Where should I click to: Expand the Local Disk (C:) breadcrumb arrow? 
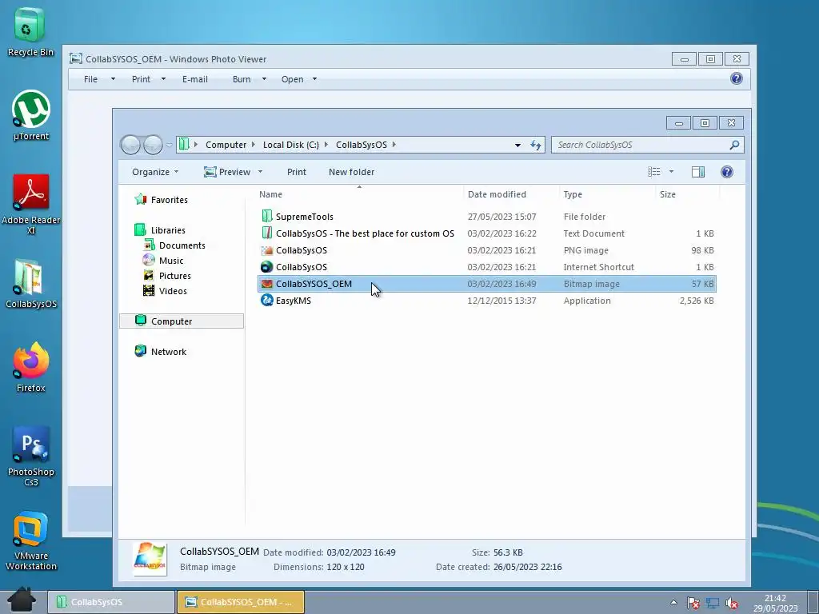326,145
